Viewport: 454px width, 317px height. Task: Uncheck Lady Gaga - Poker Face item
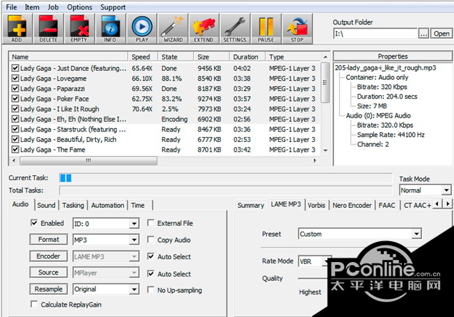pos(15,99)
